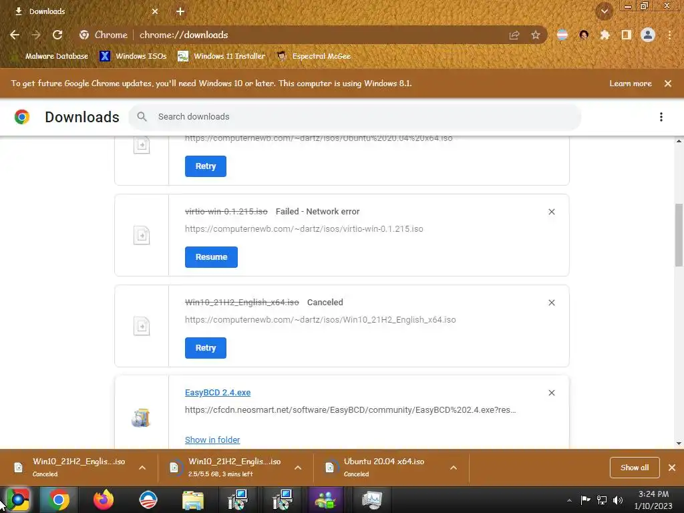Open File Explorer from the taskbar
684x513 pixels.
(x=193, y=500)
